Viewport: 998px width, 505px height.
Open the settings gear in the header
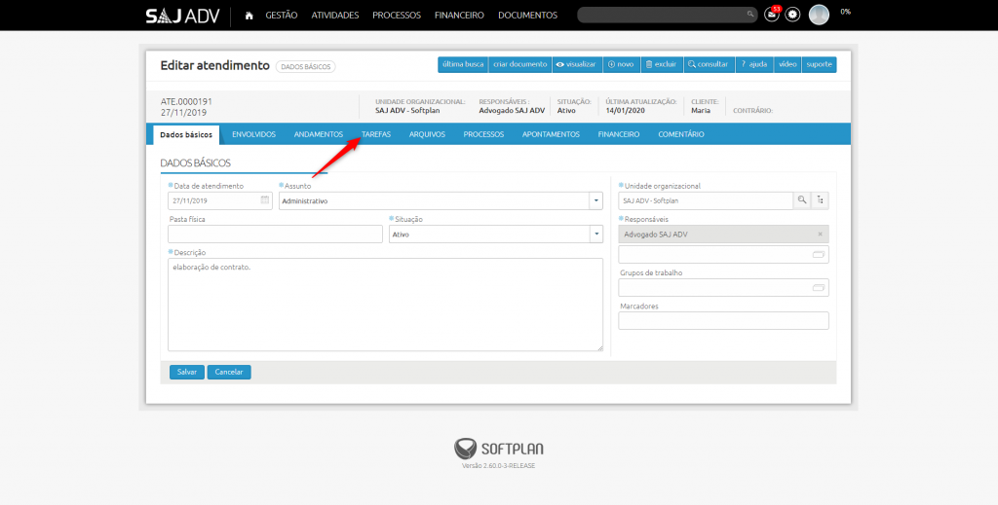pyautogui.click(x=792, y=15)
